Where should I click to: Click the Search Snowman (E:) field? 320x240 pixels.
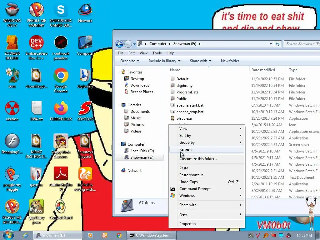(x=302, y=44)
